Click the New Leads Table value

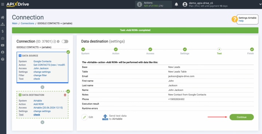coord(177,72)
